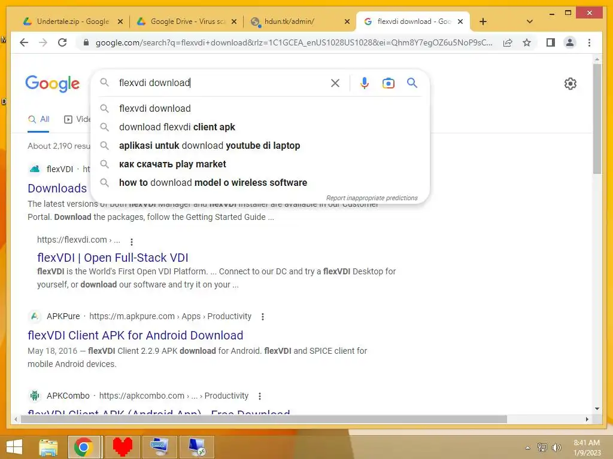Open the red heart taskbar app
613x459 pixels.
[x=122, y=447]
